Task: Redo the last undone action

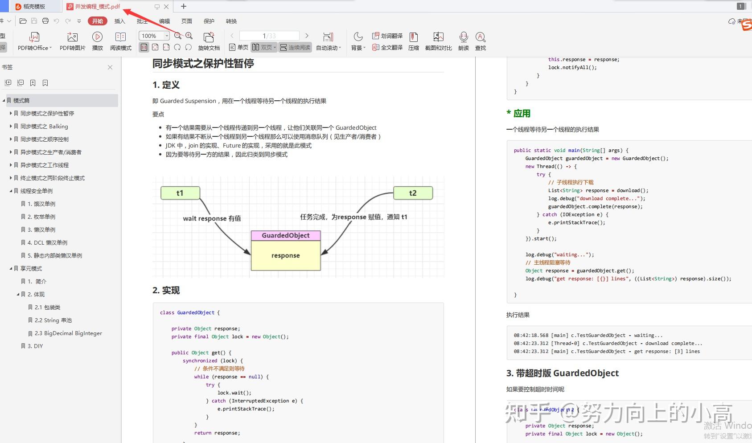Action: (x=68, y=21)
